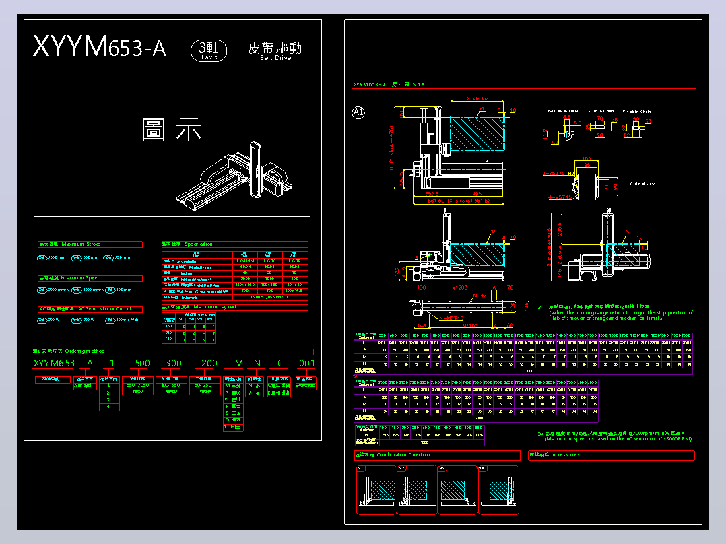Screen dimensions: 726x544
Task: Click the Combination Direction header
Action: (437, 455)
